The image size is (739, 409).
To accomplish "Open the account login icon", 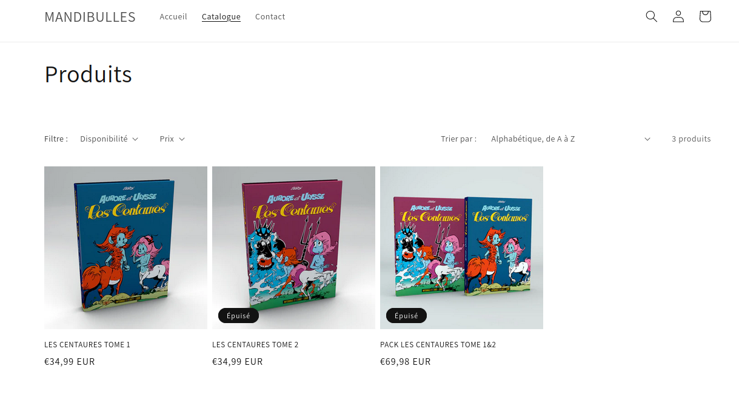I will 678,16.
